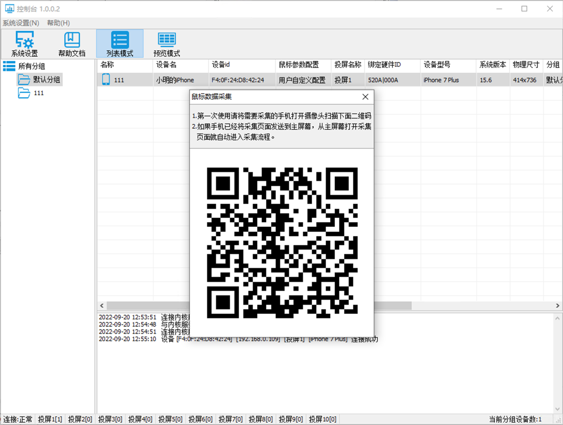Select the 111 group in tree

click(x=39, y=93)
